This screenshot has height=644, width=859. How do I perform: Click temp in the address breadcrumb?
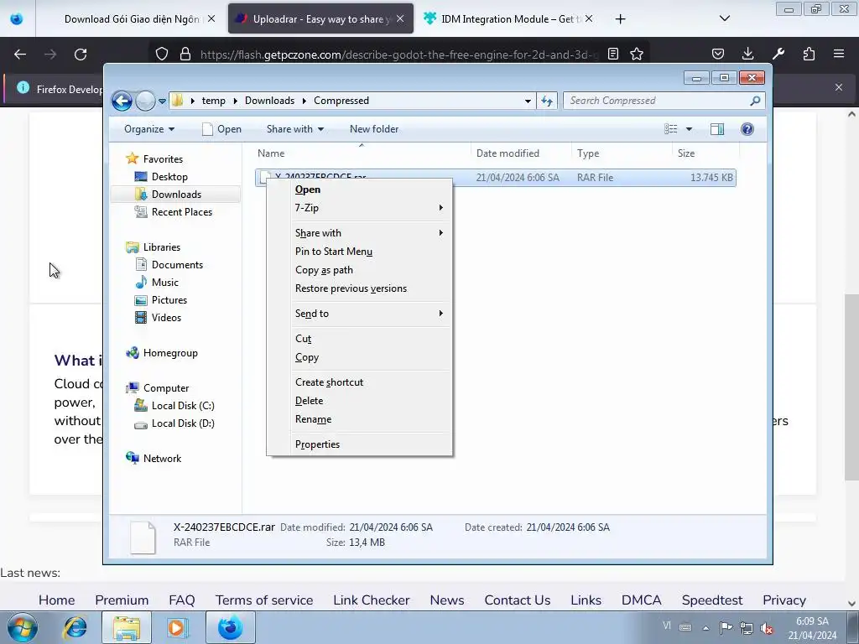coord(213,101)
